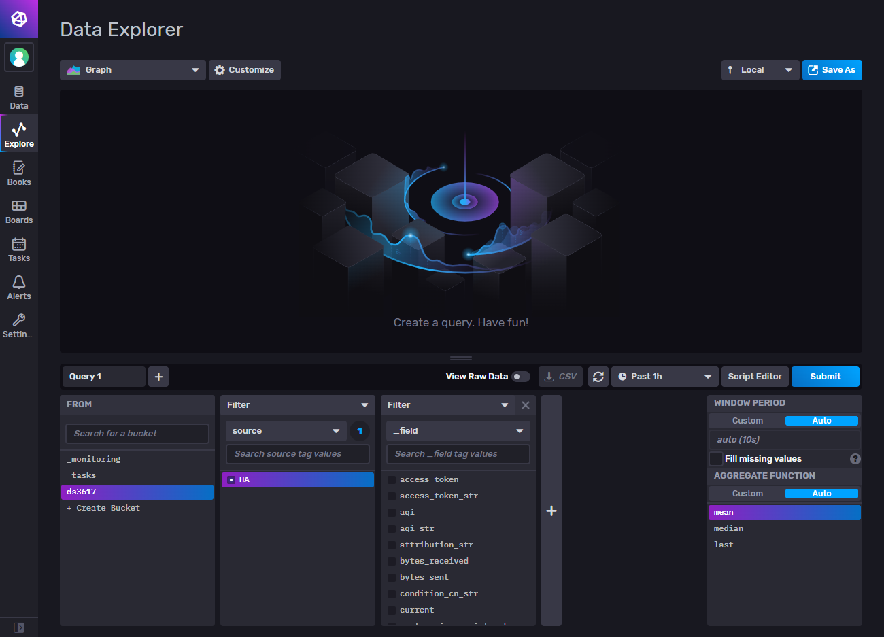Click the selected count badge showing 1

[360, 431]
